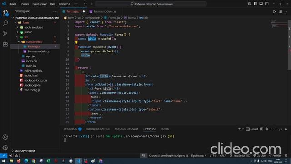
Task: Open the Переход menu
Action: (64, 4)
